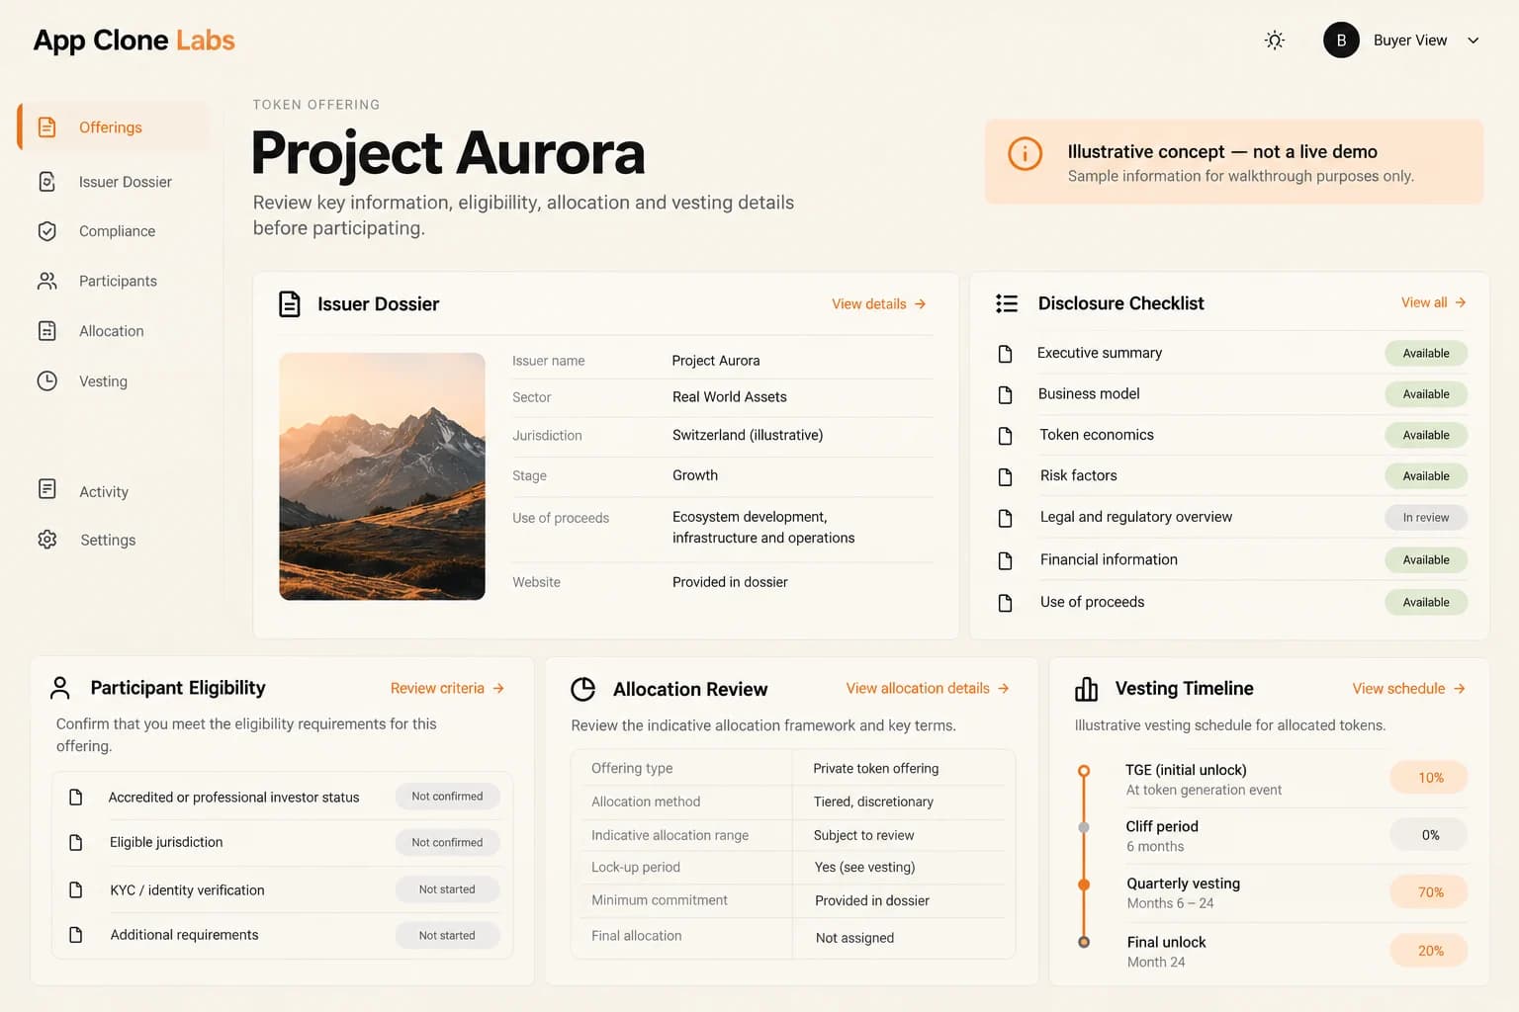Click the Allocation sidebar icon
The width and height of the screenshot is (1519, 1012).
[47, 331]
